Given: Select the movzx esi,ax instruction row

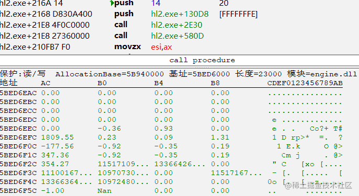Looking at the screenshot, I should coord(179,47).
